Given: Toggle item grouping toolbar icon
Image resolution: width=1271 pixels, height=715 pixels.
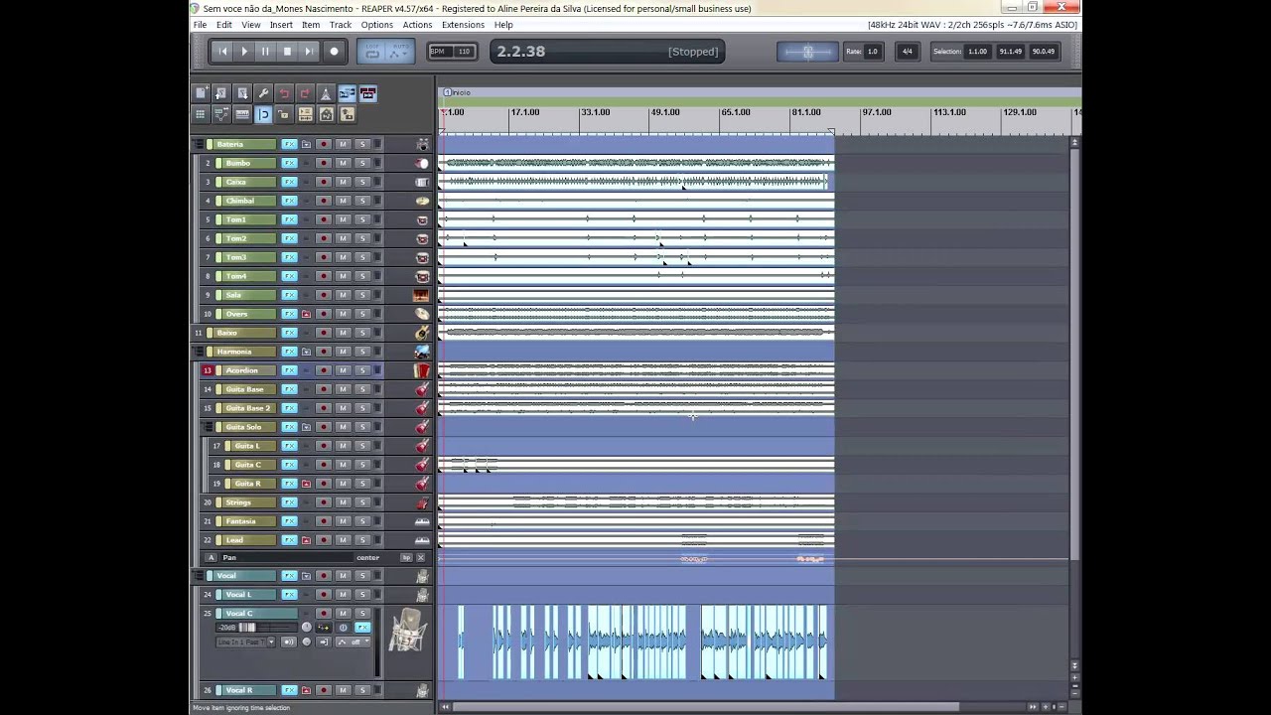Looking at the screenshot, I should click(x=367, y=93).
